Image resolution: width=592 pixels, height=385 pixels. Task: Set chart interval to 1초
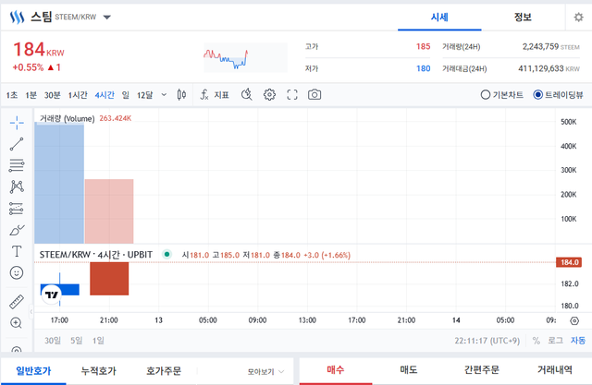(x=12, y=95)
